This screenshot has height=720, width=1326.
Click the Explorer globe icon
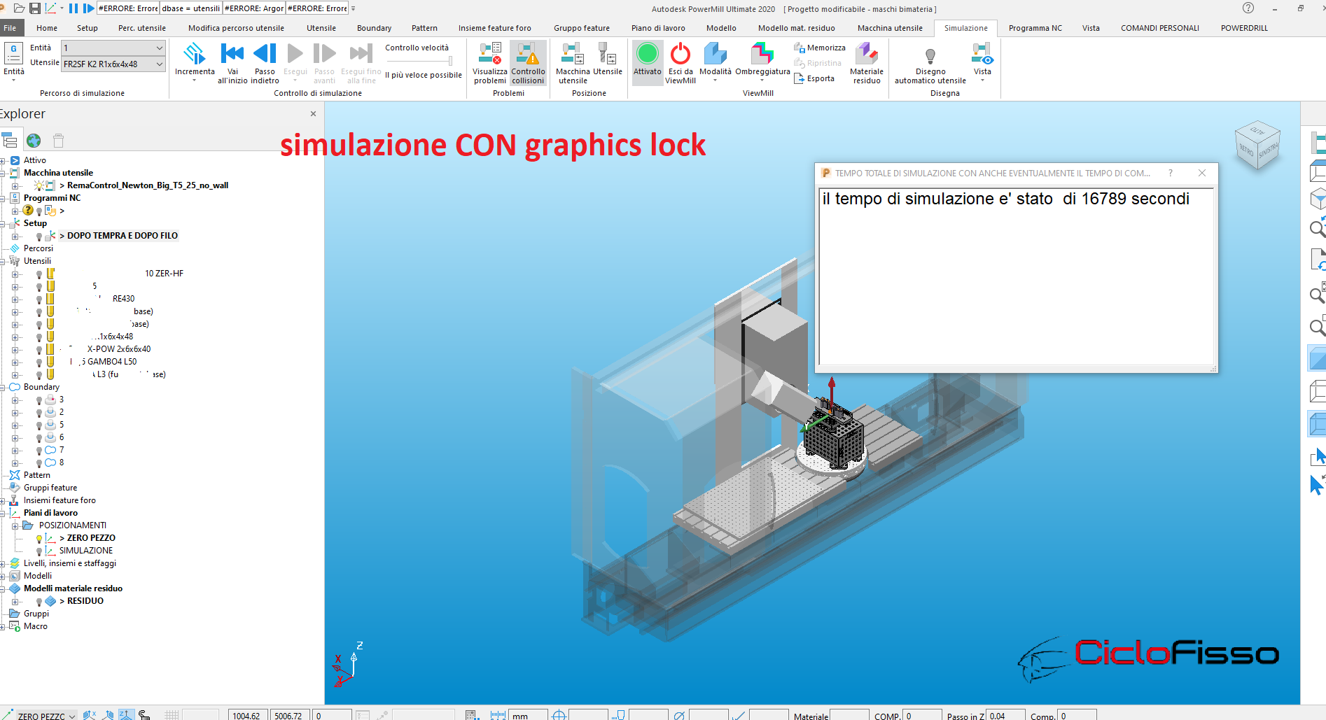[34, 141]
